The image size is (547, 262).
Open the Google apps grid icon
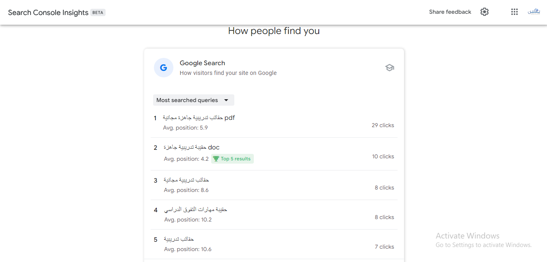(x=515, y=12)
